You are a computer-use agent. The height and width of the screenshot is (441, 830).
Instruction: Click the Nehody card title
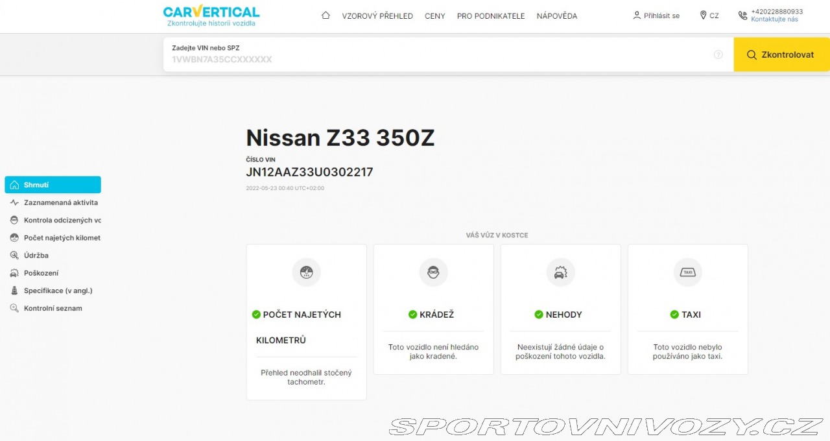(x=564, y=315)
